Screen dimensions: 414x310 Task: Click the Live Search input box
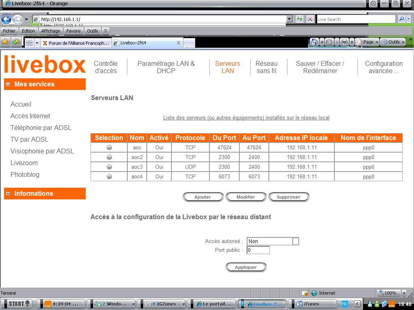click(356, 19)
